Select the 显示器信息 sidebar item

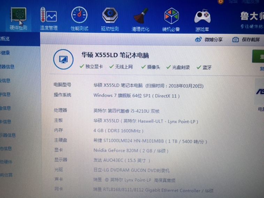pos(8,135)
